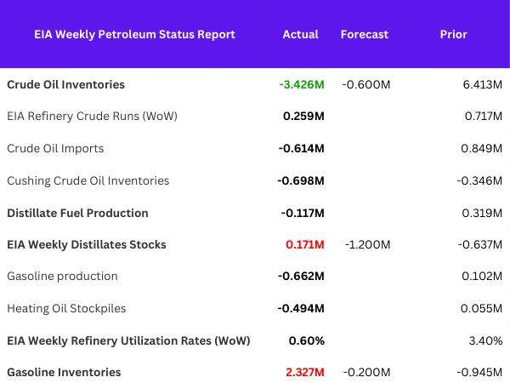Click the 'Forecast' column header
The image size is (510, 383).
(x=365, y=35)
